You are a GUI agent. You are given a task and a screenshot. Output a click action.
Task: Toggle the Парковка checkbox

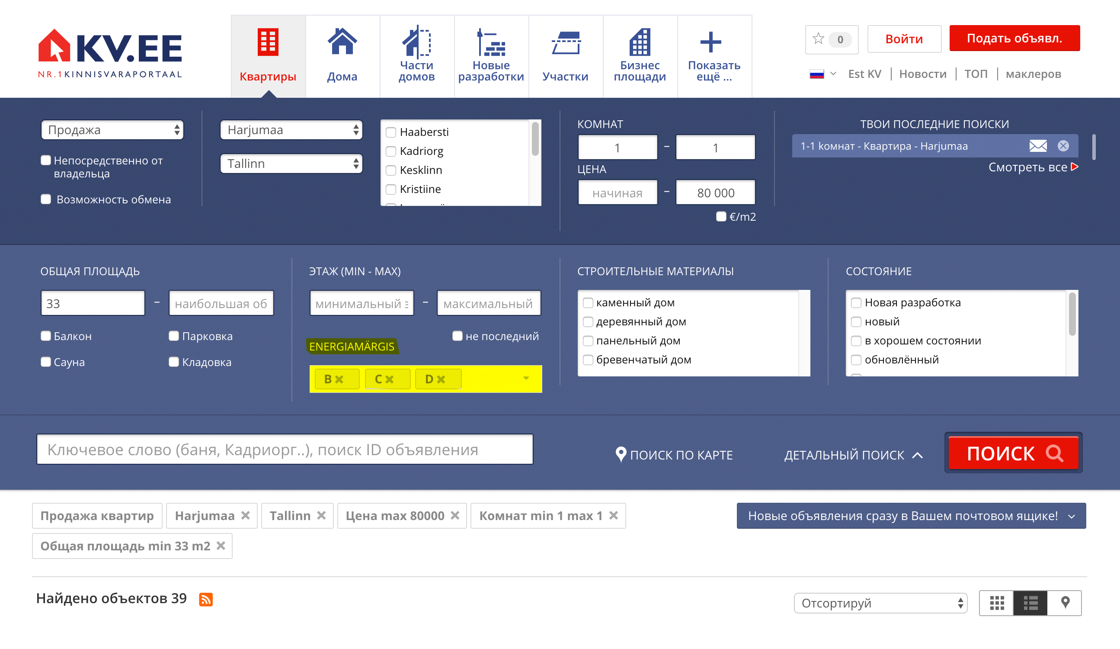tap(174, 336)
